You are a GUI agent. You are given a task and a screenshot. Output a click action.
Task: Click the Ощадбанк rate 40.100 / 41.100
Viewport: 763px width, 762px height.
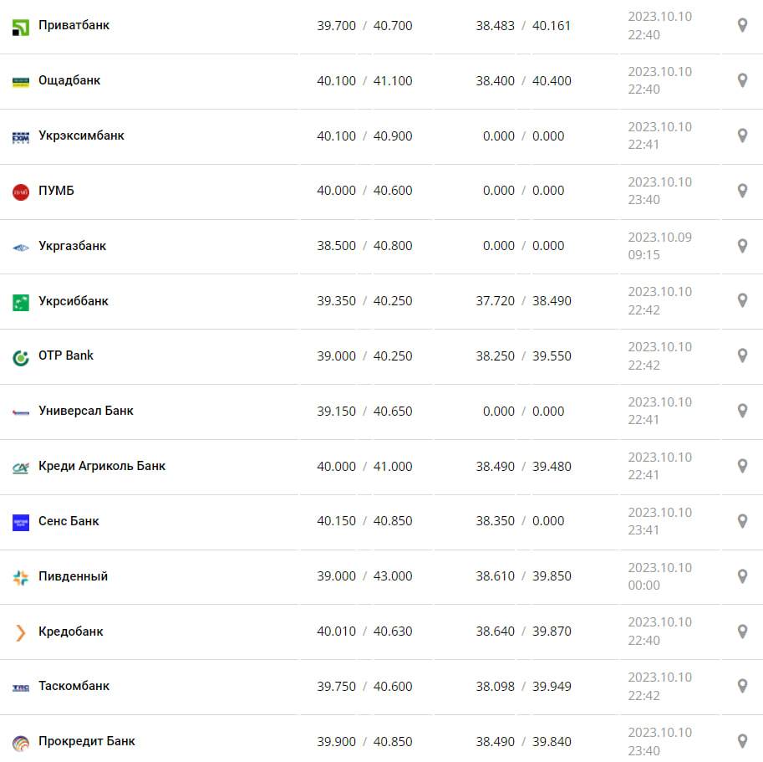364,81
